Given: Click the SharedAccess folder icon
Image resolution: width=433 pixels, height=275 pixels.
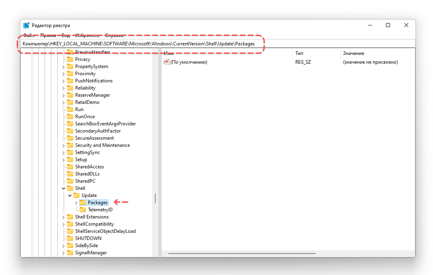Looking at the screenshot, I should (70, 167).
